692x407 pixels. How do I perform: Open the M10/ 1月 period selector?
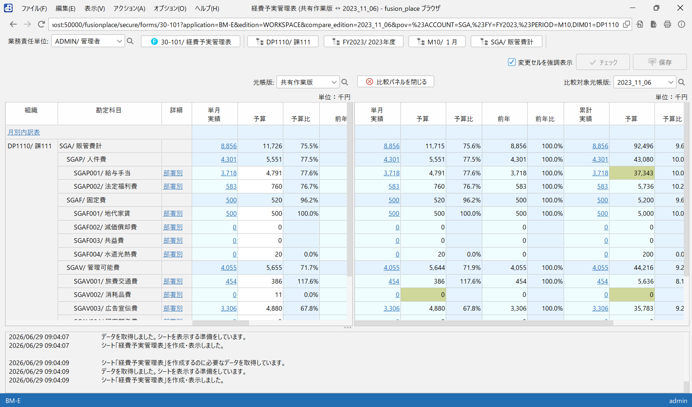(x=437, y=41)
